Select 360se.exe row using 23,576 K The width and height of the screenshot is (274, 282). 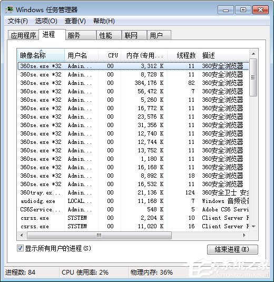coord(133,116)
